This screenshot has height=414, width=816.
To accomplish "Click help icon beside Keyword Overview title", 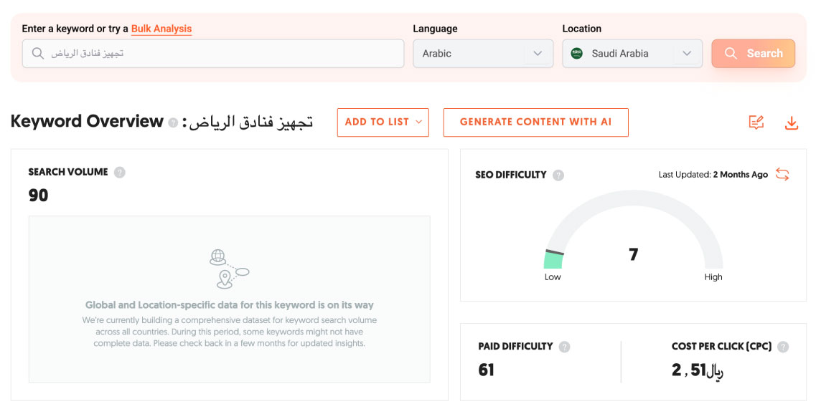I will pyautogui.click(x=173, y=122).
